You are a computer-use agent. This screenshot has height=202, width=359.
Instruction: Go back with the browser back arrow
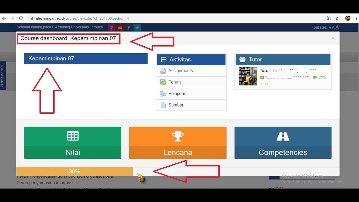[x=4, y=18]
